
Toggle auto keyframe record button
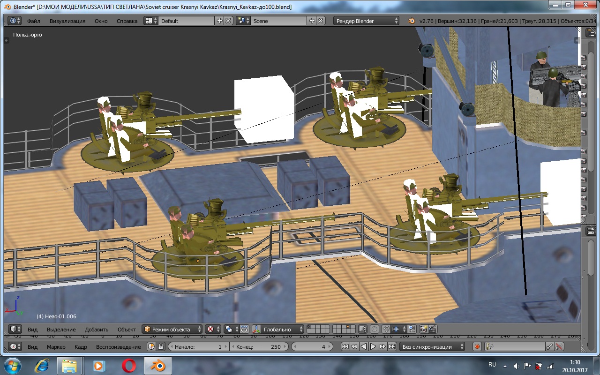tap(477, 347)
